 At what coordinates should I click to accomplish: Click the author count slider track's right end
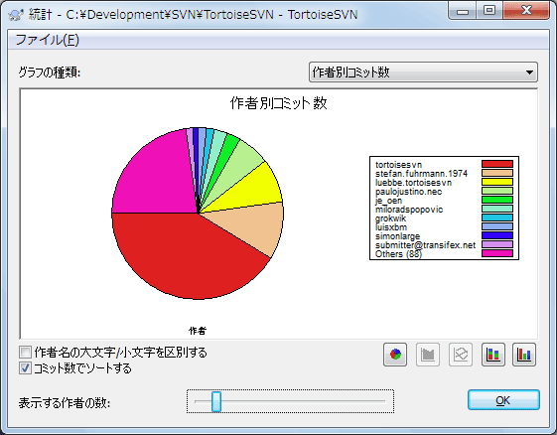383,401
